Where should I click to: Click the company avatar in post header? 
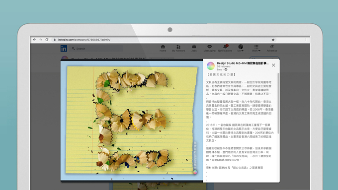point(211,66)
